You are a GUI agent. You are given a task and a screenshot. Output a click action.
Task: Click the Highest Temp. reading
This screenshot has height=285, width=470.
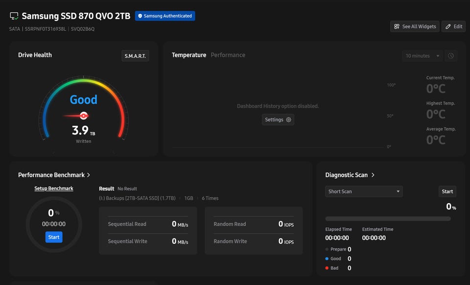click(x=436, y=114)
